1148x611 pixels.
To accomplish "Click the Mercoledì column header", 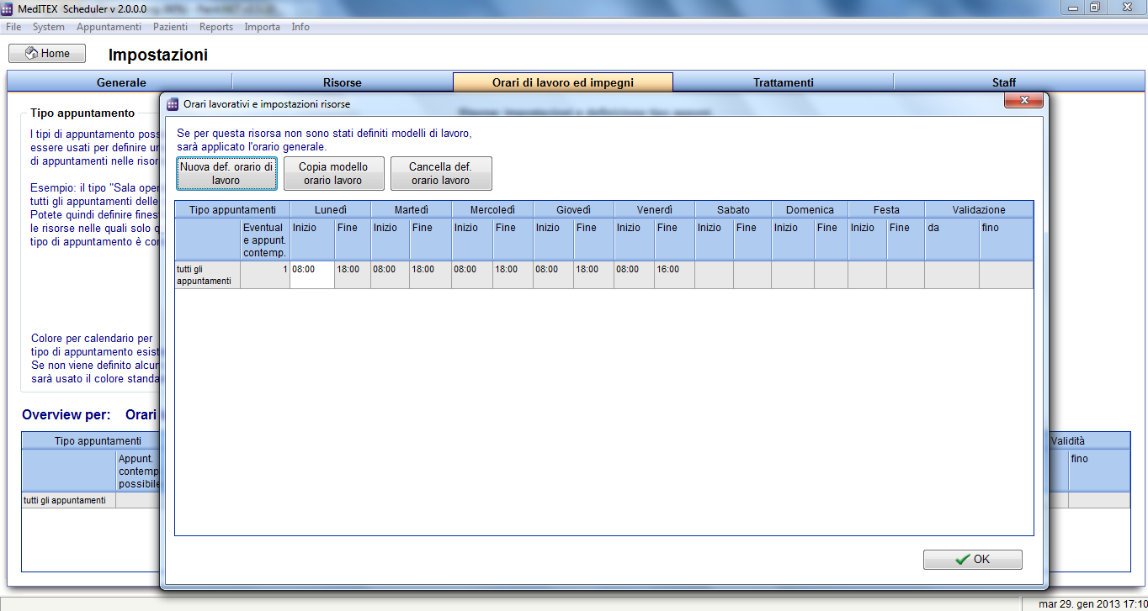I will [x=492, y=209].
